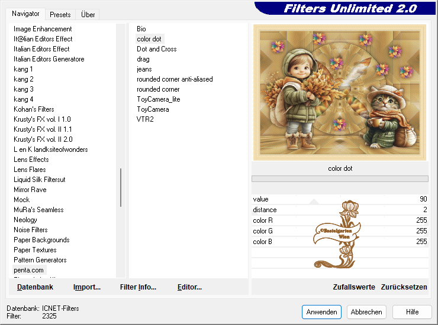Select Image Enhancement filter category

point(43,29)
